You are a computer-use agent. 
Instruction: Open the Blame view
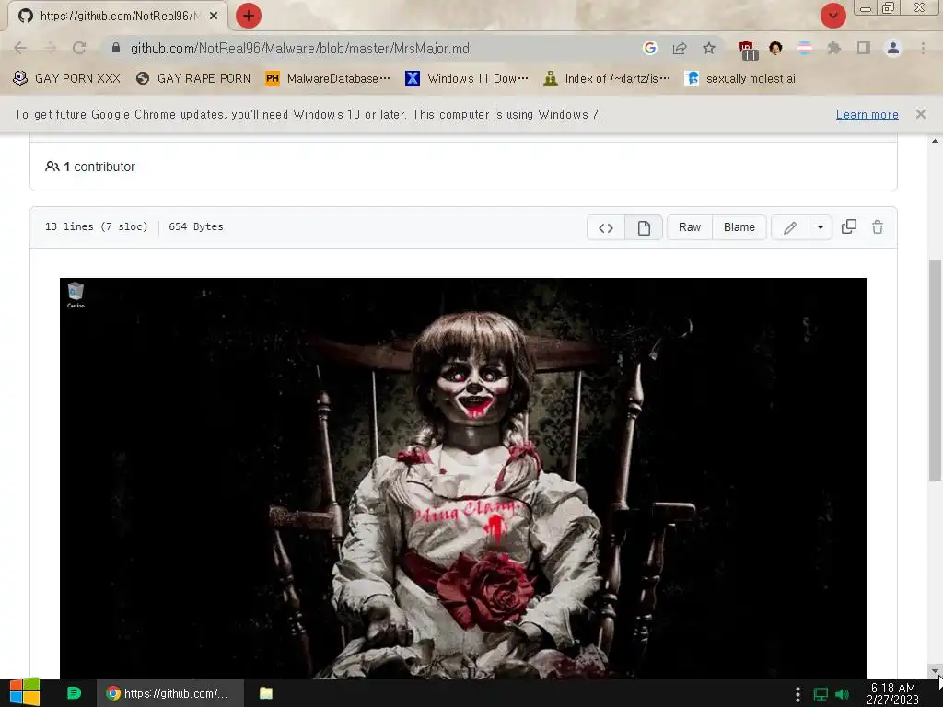point(739,227)
